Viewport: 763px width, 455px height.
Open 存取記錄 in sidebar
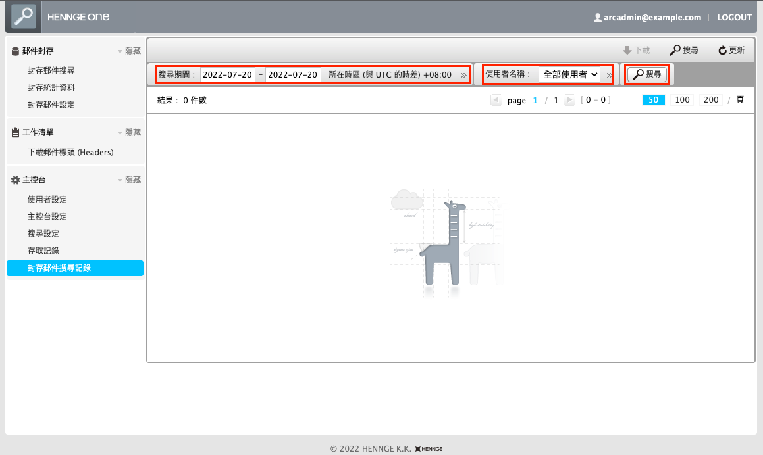coord(43,251)
